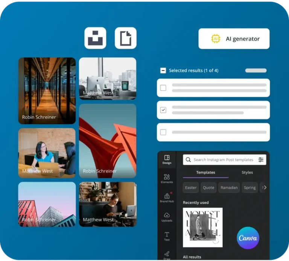Viewport: 289px width, 261px height.
Task: Click the Canva logo badge
Action: [x=248, y=238]
